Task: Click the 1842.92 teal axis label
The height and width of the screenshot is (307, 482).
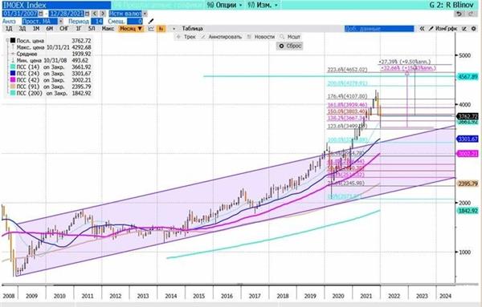Action: click(468, 211)
